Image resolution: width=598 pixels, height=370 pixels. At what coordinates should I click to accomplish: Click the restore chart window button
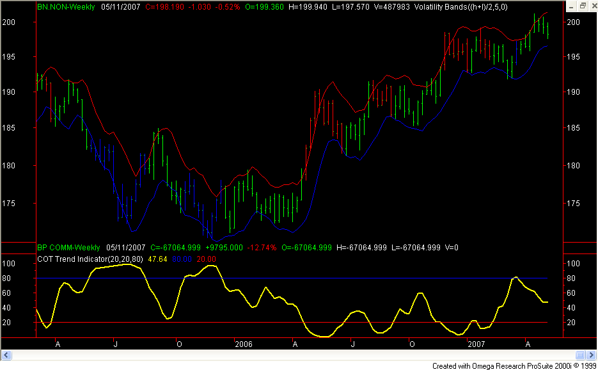tap(583, 6)
